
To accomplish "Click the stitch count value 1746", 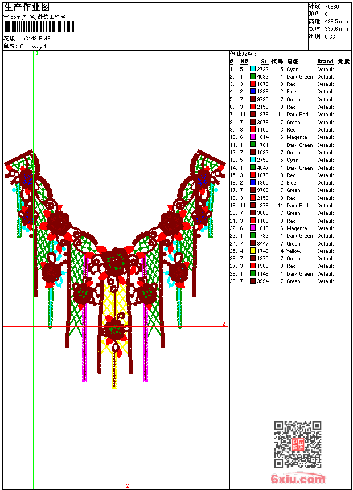I will click(x=262, y=251).
